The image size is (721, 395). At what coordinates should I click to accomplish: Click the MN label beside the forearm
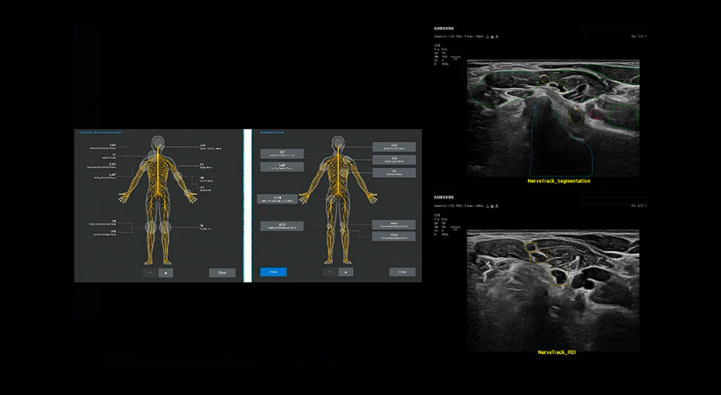point(201,178)
